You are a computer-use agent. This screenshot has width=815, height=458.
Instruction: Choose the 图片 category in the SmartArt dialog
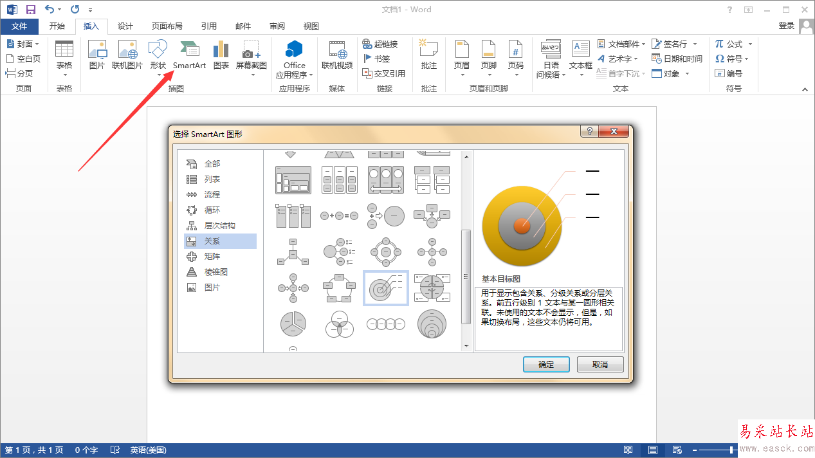point(220,288)
